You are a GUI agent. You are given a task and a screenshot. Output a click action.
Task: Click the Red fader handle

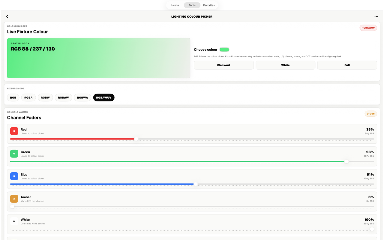point(136,139)
